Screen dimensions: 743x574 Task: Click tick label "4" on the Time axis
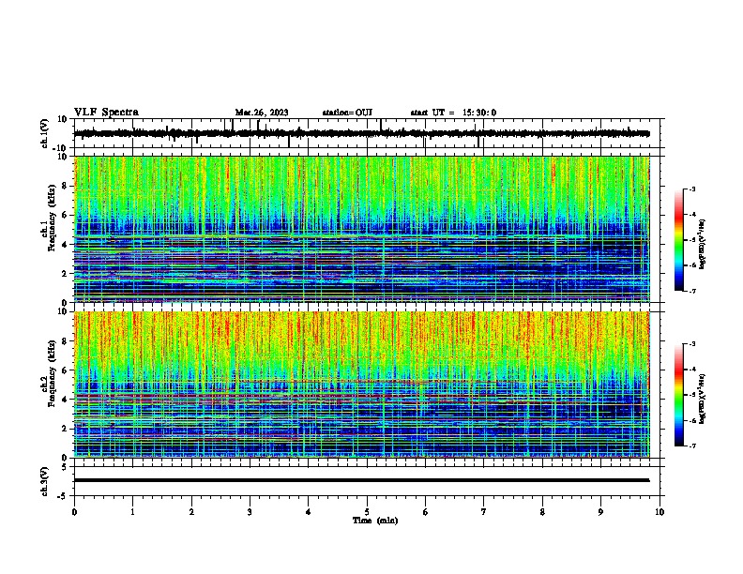click(x=309, y=512)
